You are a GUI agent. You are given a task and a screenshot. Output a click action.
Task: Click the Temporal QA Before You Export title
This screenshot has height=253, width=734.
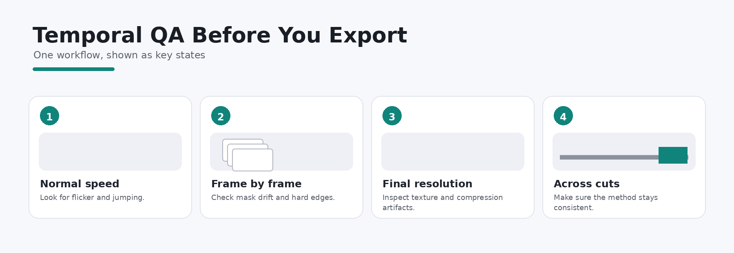(x=220, y=35)
